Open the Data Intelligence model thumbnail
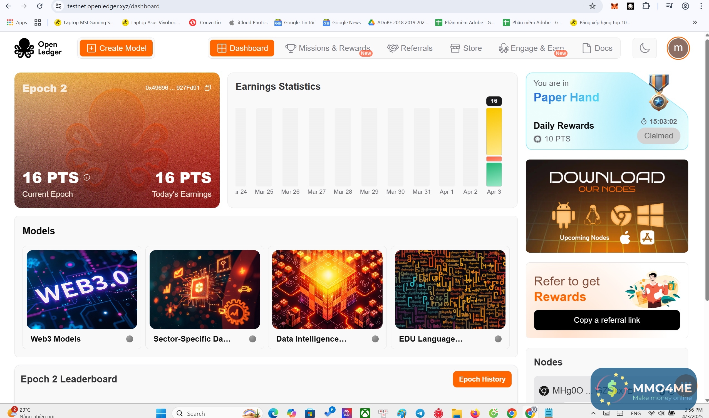 pyautogui.click(x=327, y=289)
